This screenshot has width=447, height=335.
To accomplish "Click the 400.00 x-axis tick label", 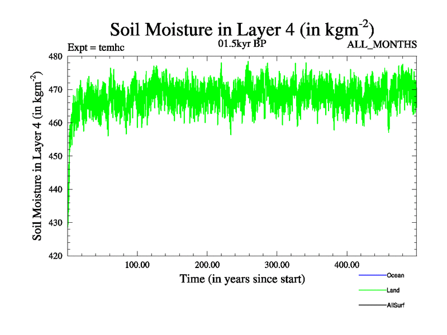I will (346, 265).
